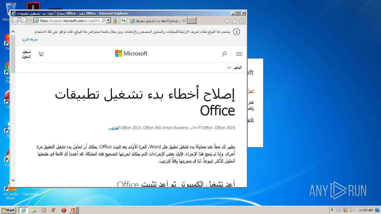Click the network tray icon

[x=346, y=210]
